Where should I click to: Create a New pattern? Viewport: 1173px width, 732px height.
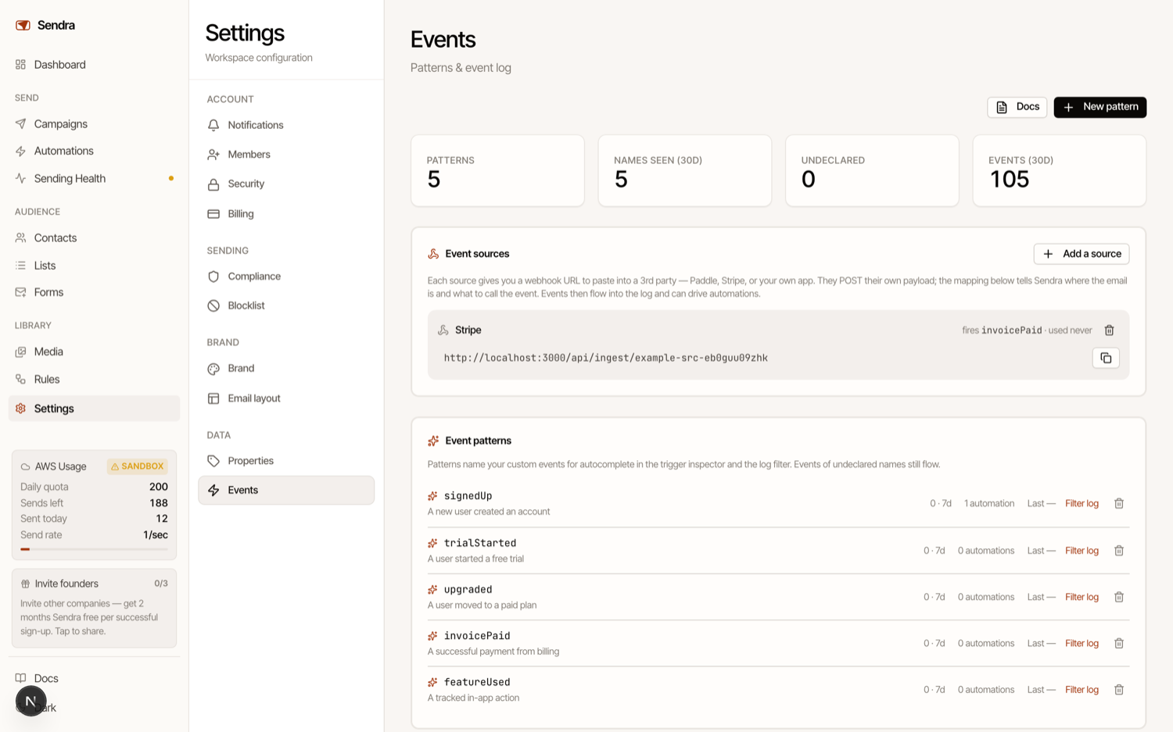[1100, 107]
